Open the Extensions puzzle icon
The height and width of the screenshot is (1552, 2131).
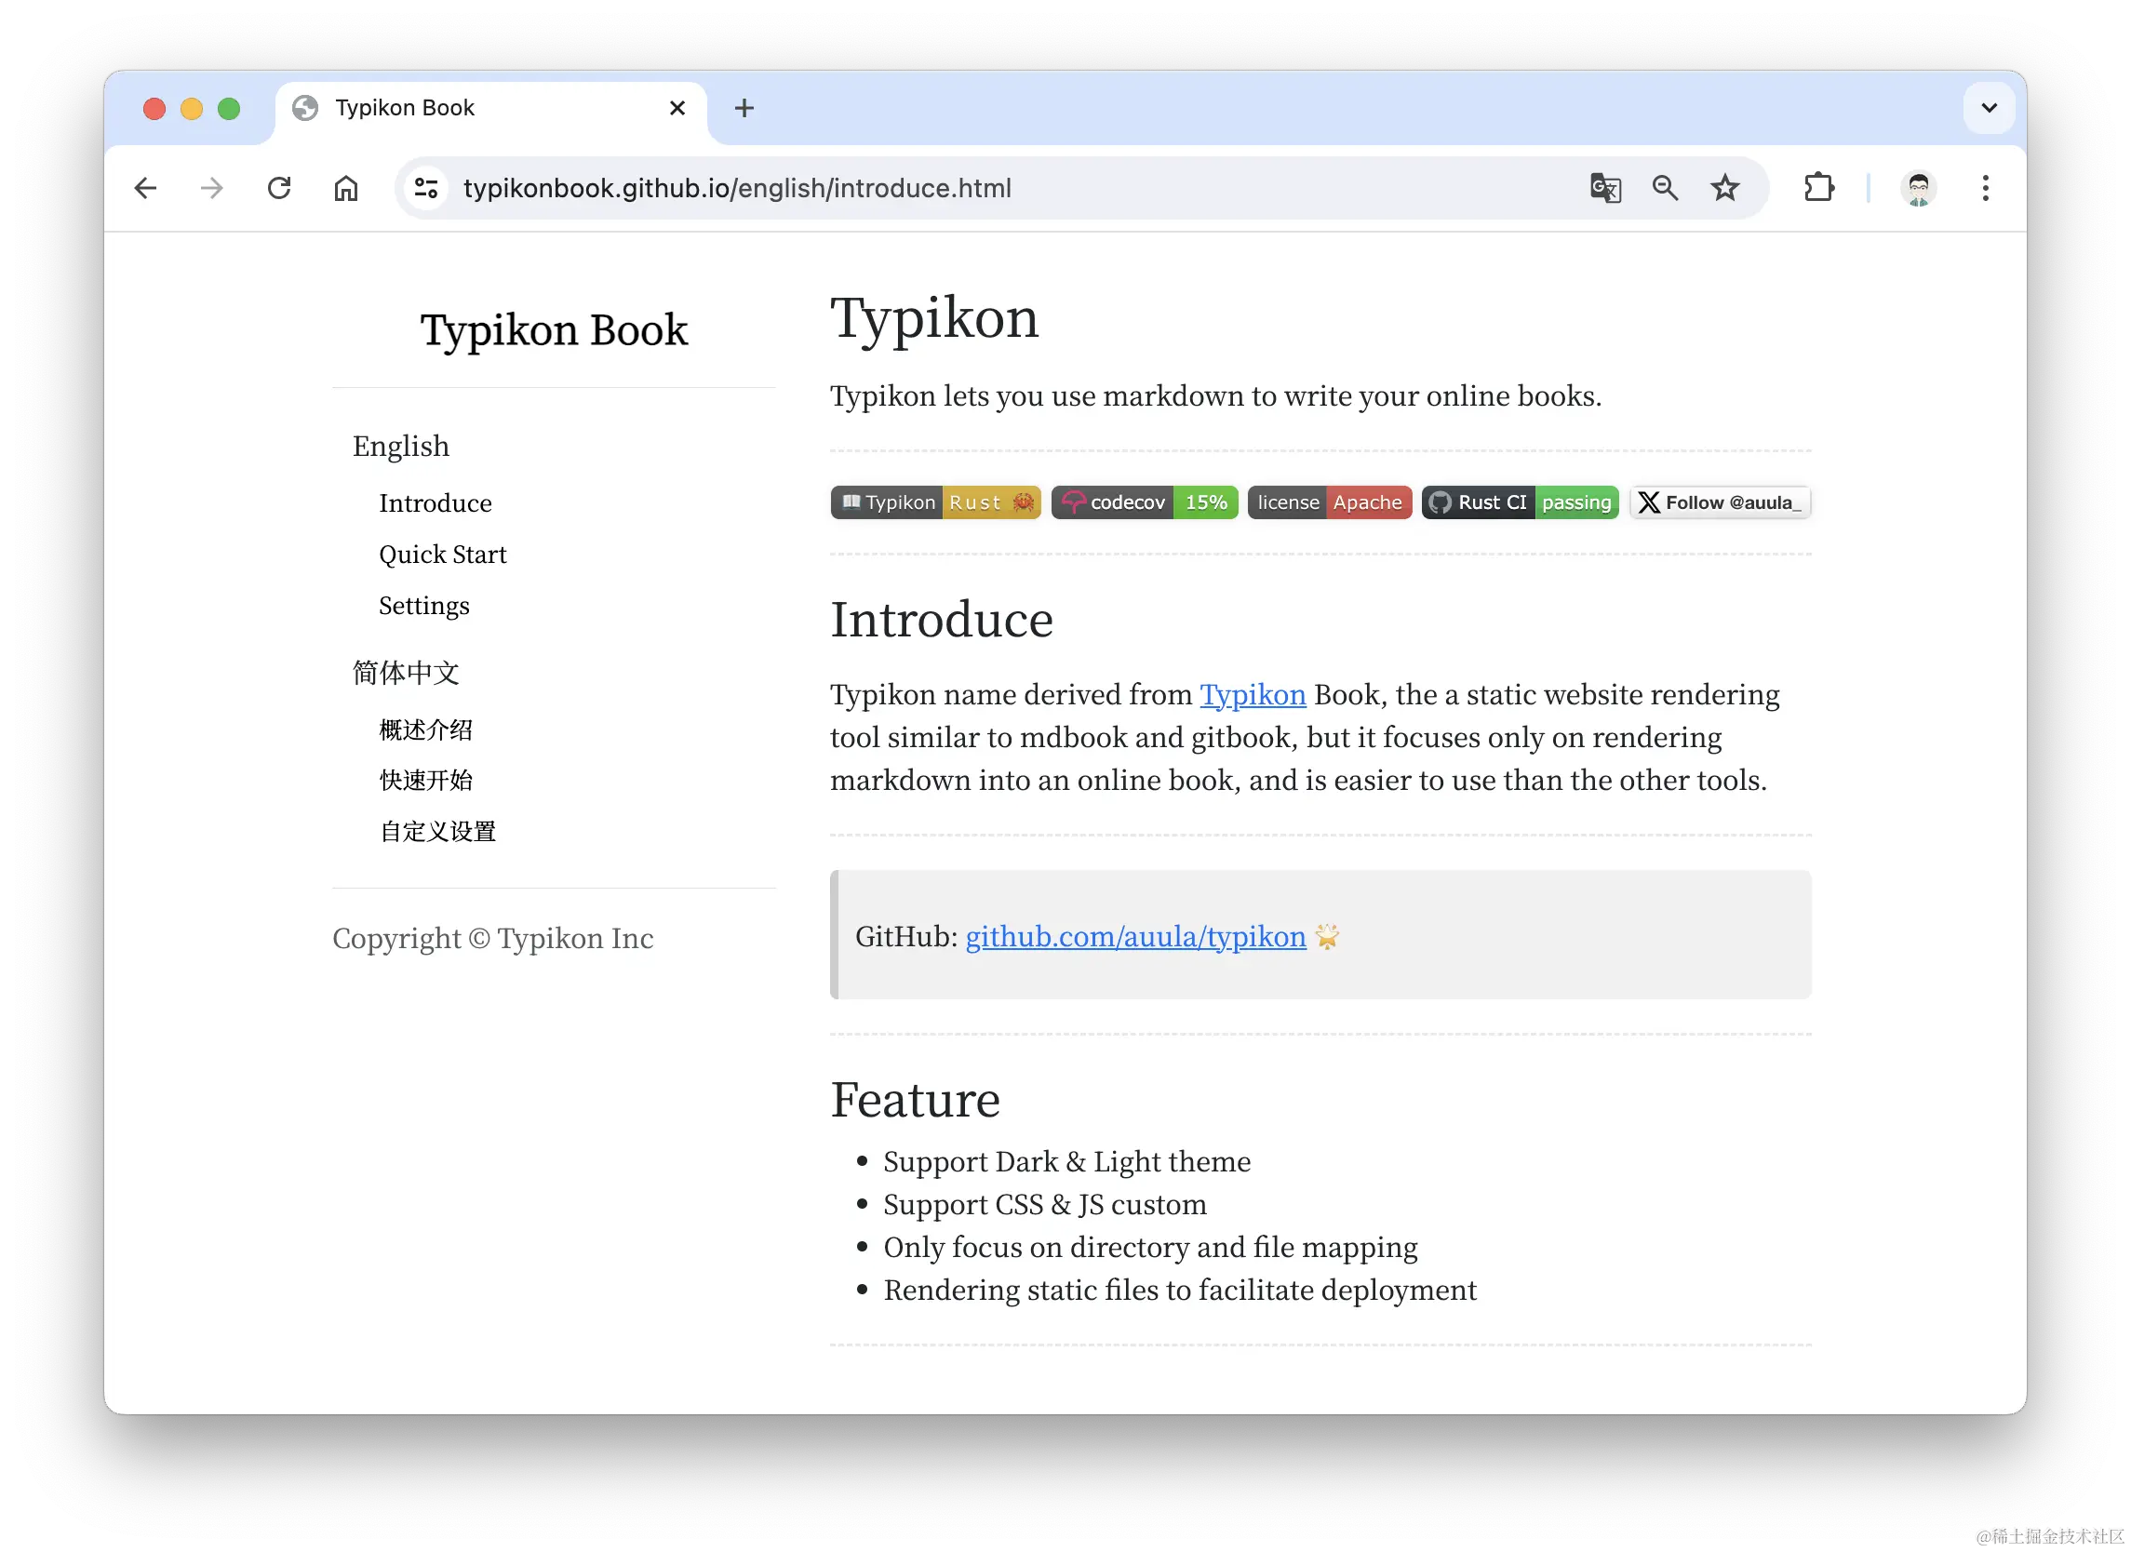pyautogui.click(x=1819, y=188)
